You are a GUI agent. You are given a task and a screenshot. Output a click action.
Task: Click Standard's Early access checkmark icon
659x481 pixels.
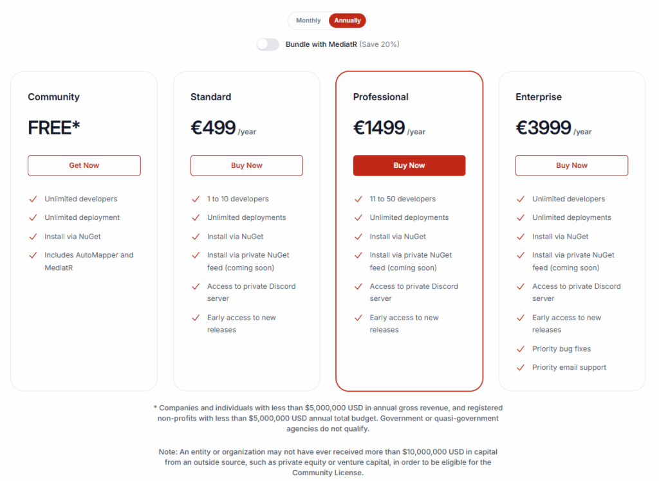pyautogui.click(x=196, y=318)
